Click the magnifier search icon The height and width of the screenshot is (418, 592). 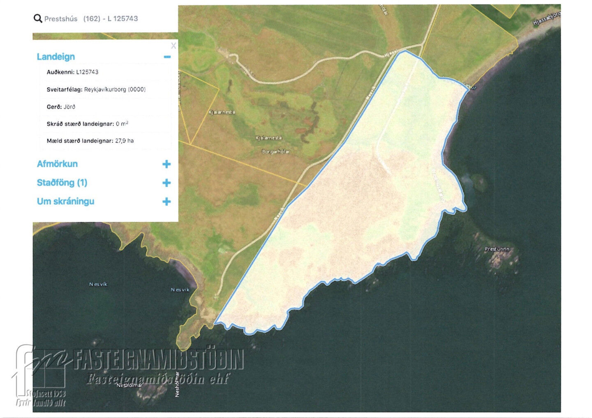point(38,18)
